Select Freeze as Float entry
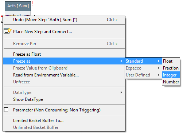The height and width of the screenshot is (134, 183). pyautogui.click(x=64, y=54)
